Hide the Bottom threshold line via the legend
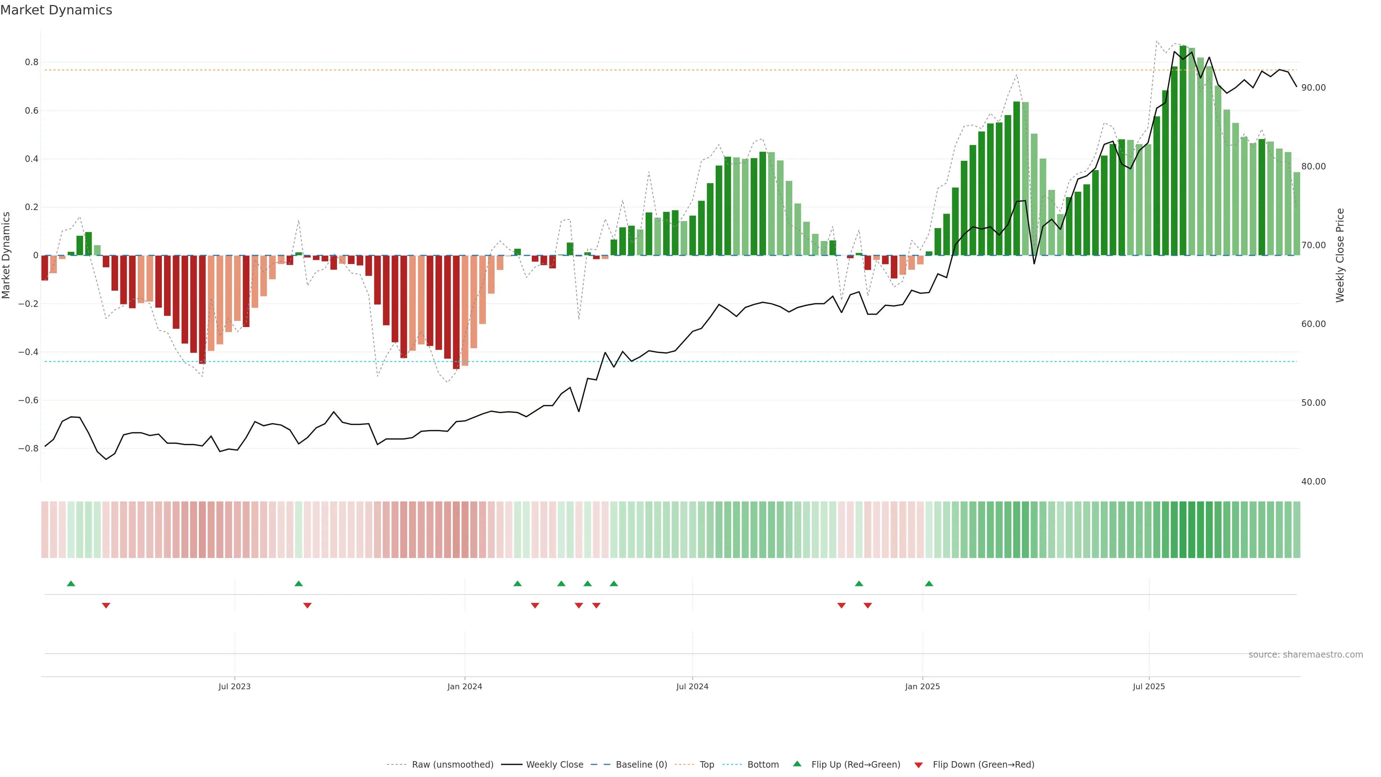The height and width of the screenshot is (777, 1381). click(x=763, y=765)
